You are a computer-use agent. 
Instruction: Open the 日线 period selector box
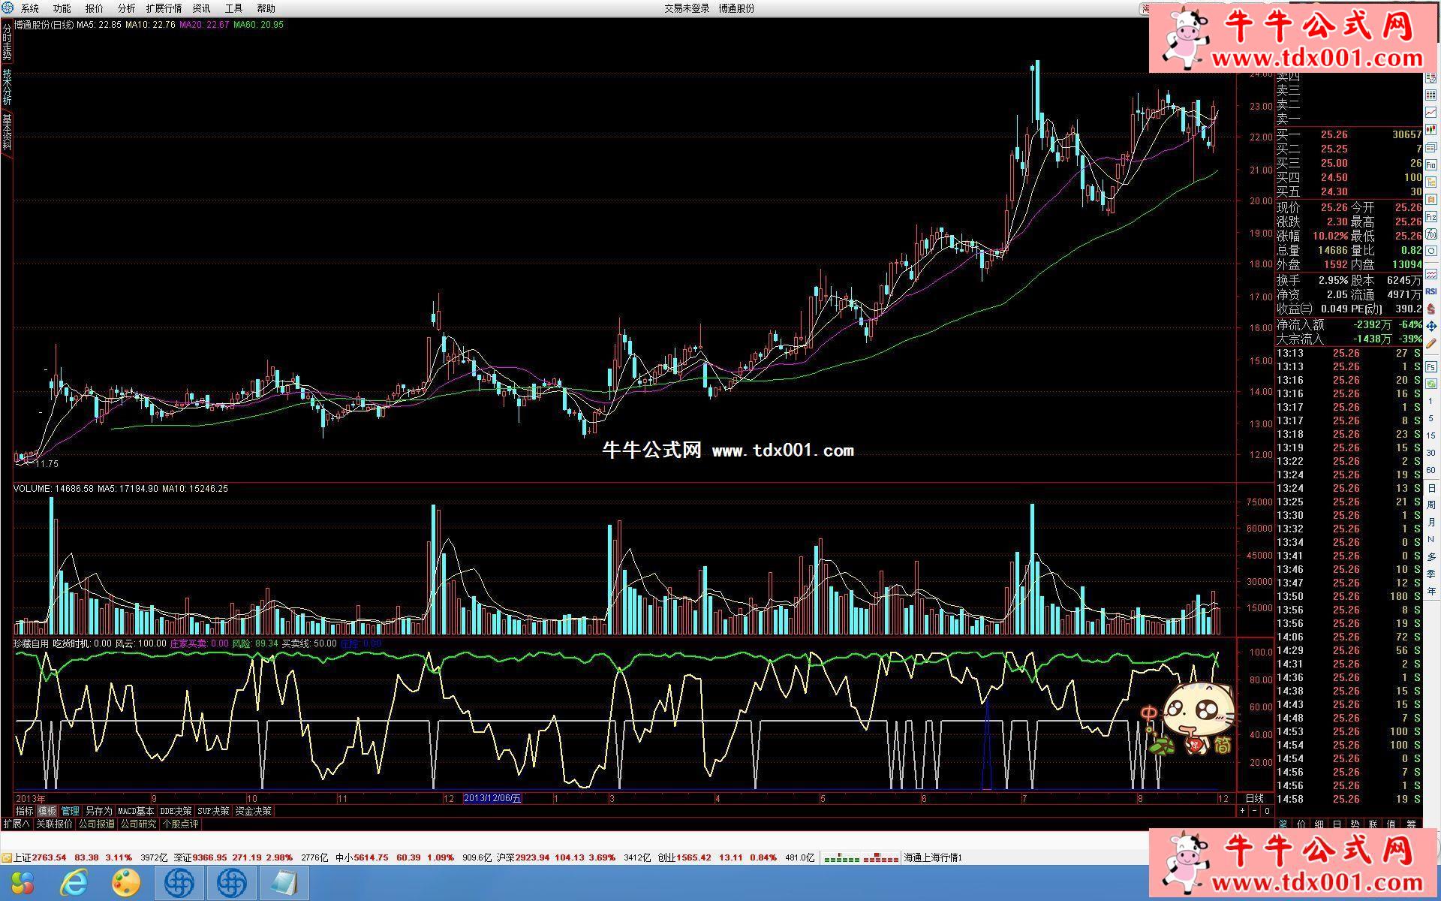[x=1254, y=798]
